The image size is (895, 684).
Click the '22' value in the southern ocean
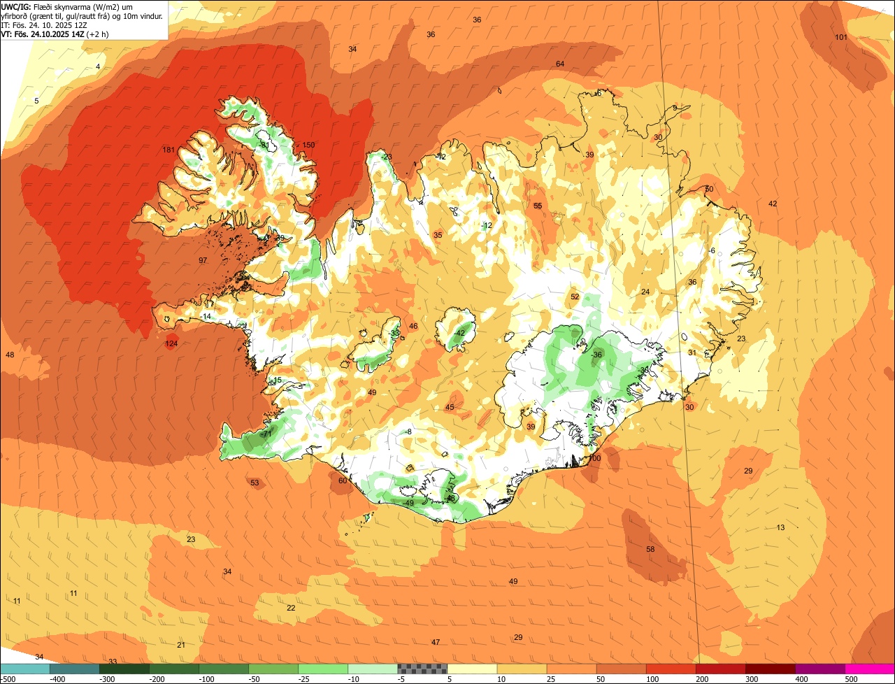tap(291, 608)
